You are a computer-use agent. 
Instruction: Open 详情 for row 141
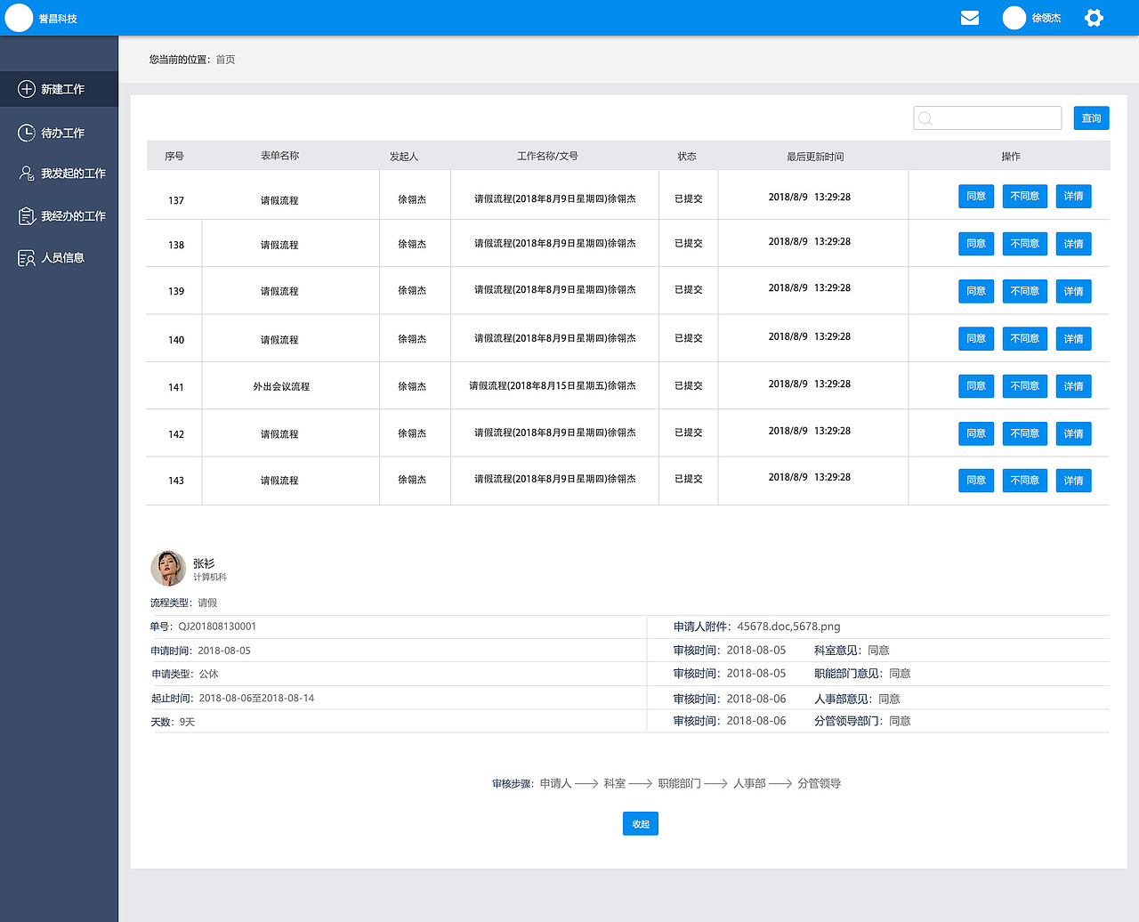point(1073,386)
